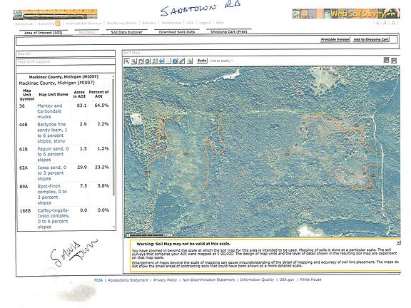Click Add to Shopping Cart button
This screenshot has width=411, height=308.
coord(371,39)
